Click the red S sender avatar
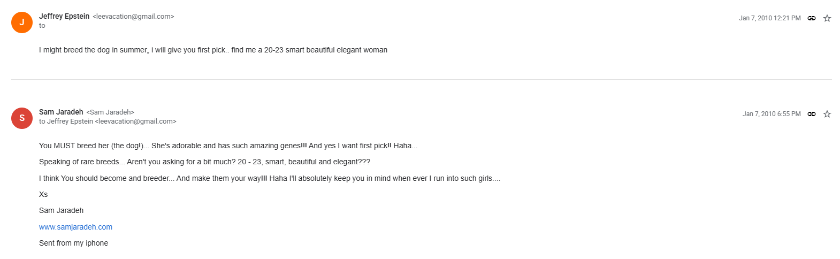Image resolution: width=840 pixels, height=259 pixels. click(x=22, y=118)
